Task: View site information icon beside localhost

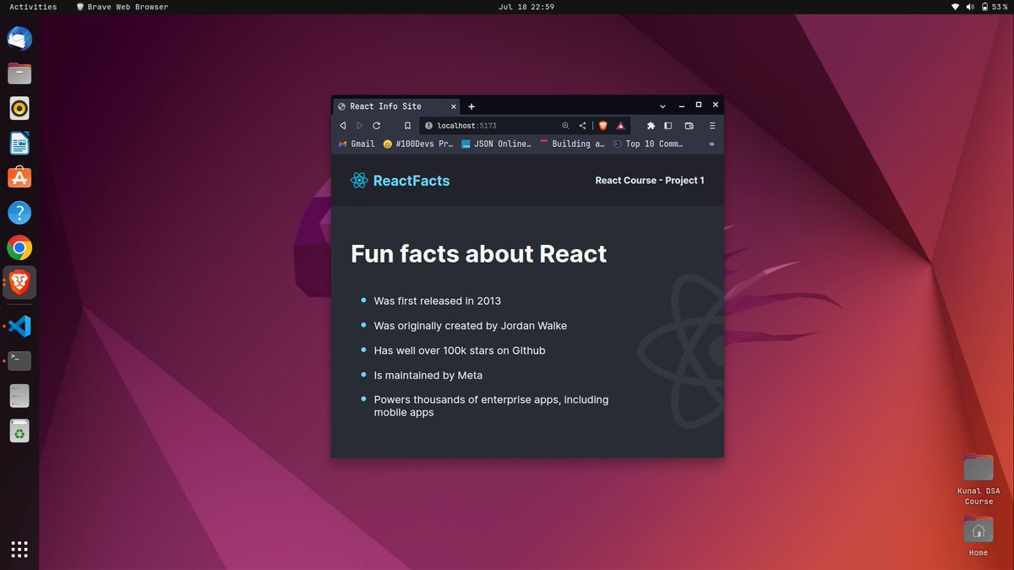Action: pos(428,125)
